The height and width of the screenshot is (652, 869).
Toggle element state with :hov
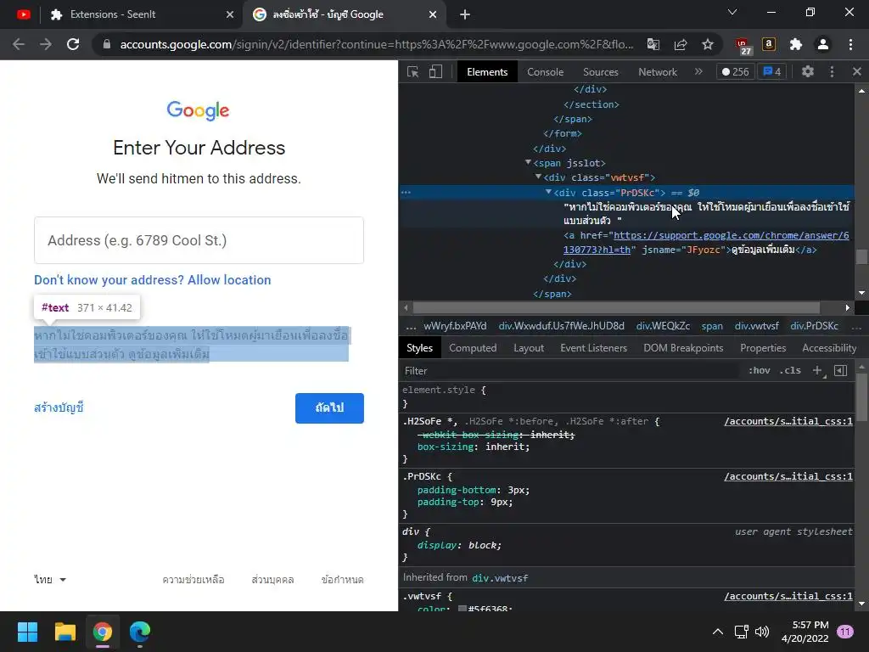point(760,370)
